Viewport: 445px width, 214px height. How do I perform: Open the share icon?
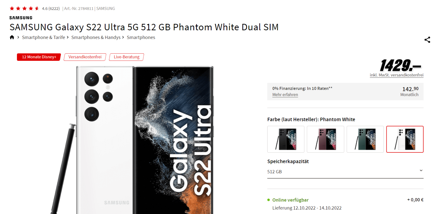coord(427,40)
